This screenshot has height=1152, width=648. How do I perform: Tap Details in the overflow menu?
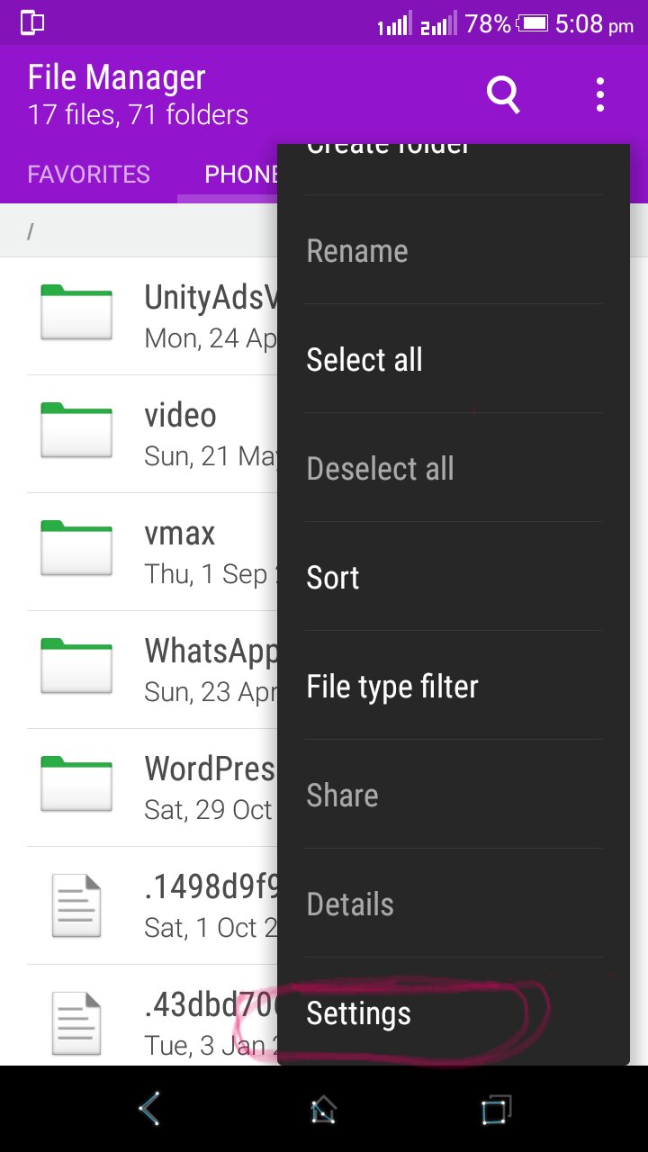tap(350, 904)
